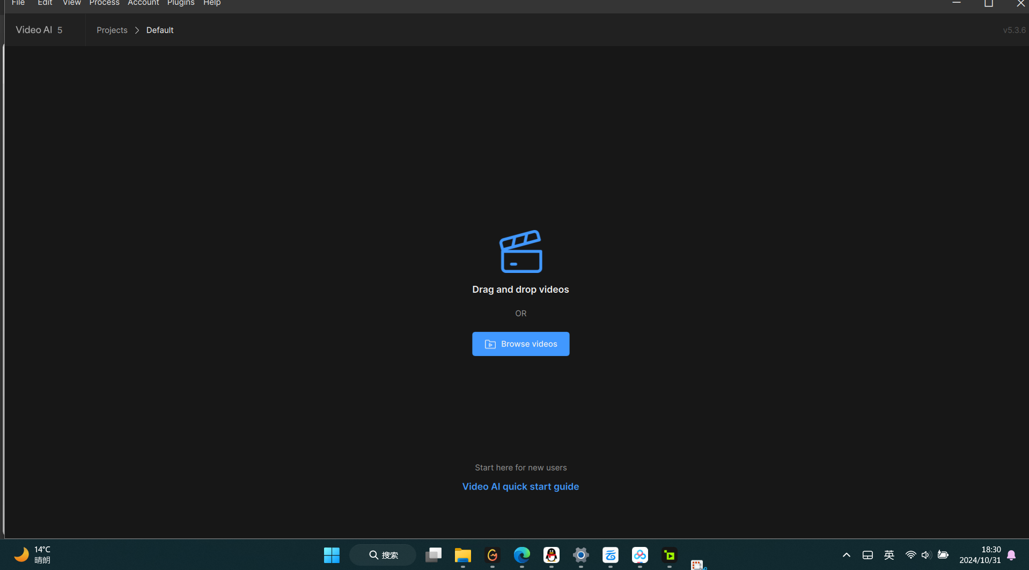Open the Edit menu
This screenshot has width=1029, height=570.
[x=45, y=3]
